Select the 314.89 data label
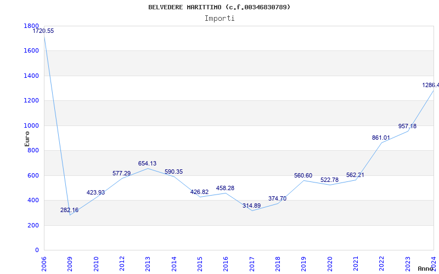This screenshot has height=274, width=439. 251,206
